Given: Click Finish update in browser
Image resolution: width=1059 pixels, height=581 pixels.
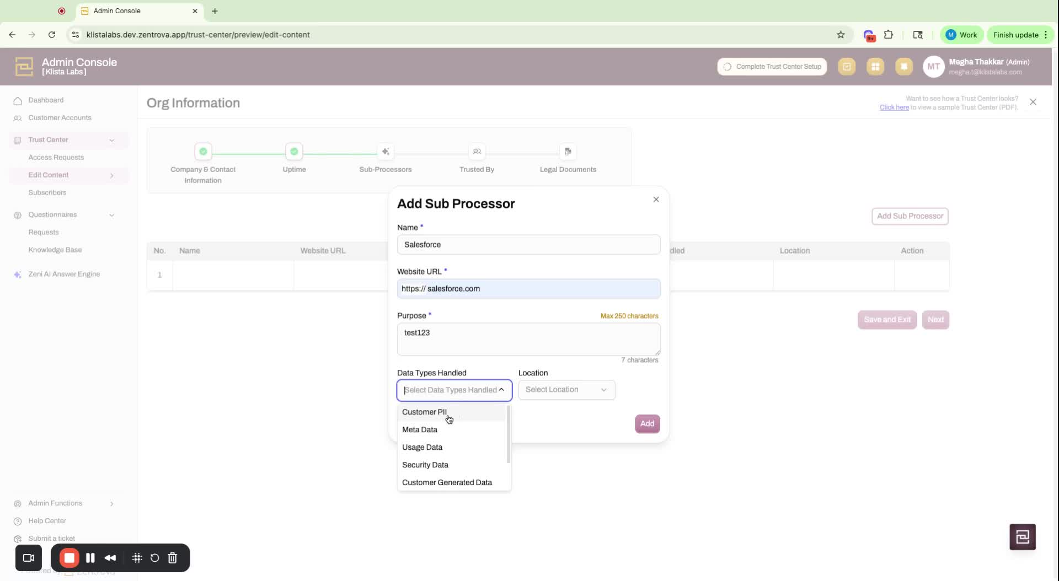Looking at the screenshot, I should point(1020,35).
